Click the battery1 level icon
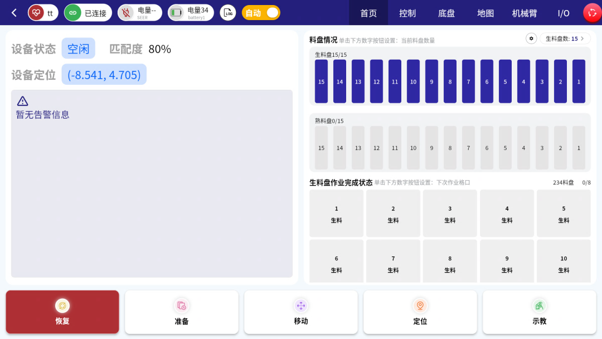Viewport: 602px width, 339px height. coord(177,13)
